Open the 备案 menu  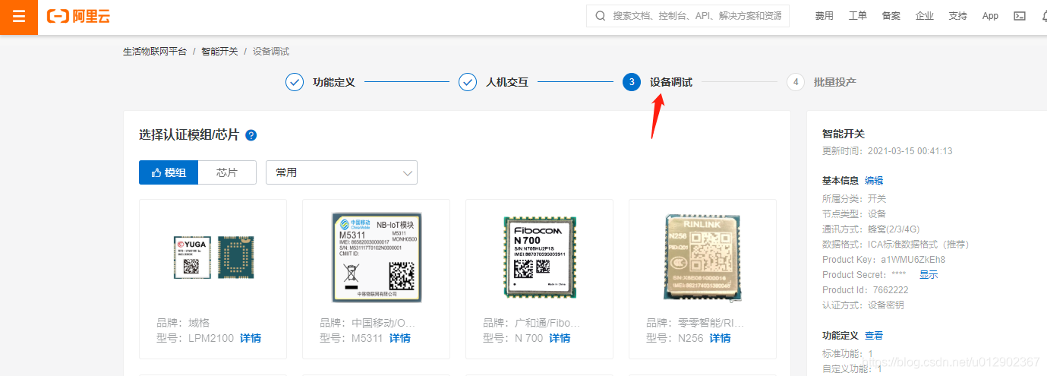891,16
